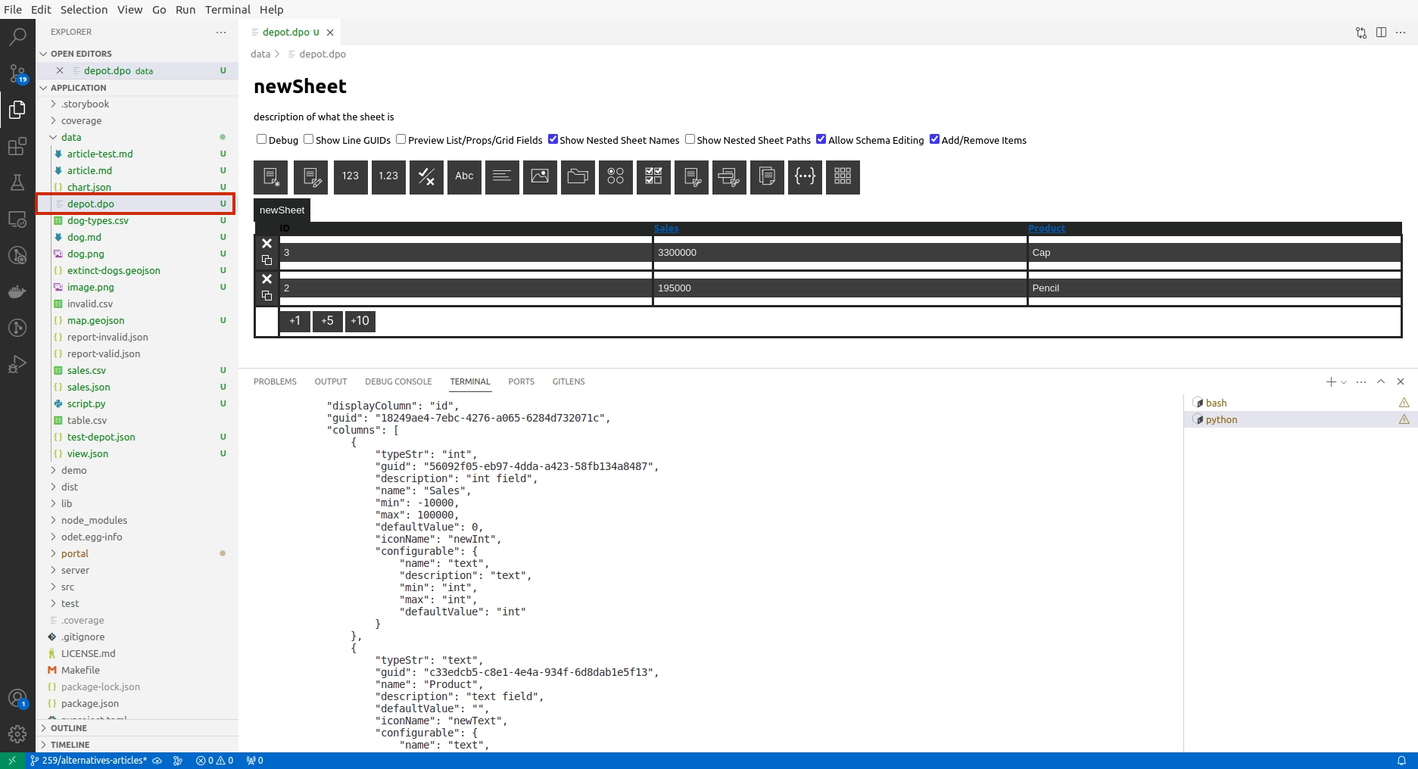Screen dimensions: 1418x769
Task: Enable the Debug checkbox
Action: [x=262, y=139]
